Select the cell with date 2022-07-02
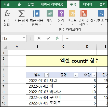Screen dimensions: 108x107 coord(37,86)
